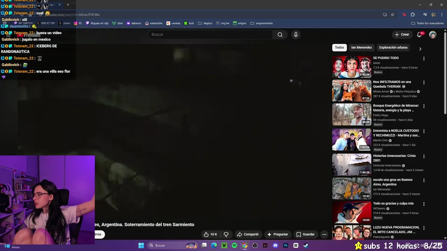Dislike the video with thumbs down

pos(226,234)
